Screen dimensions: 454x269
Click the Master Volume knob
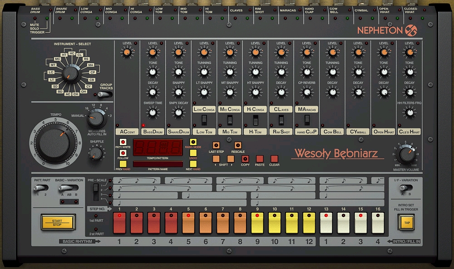pos(405,154)
